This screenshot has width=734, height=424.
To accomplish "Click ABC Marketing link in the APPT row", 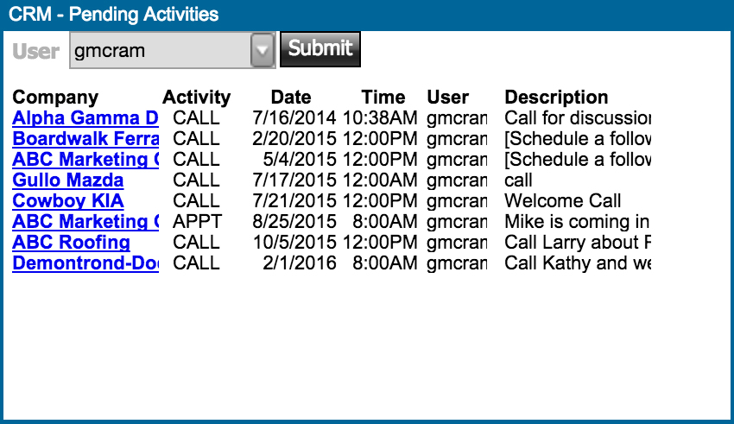I will [85, 222].
